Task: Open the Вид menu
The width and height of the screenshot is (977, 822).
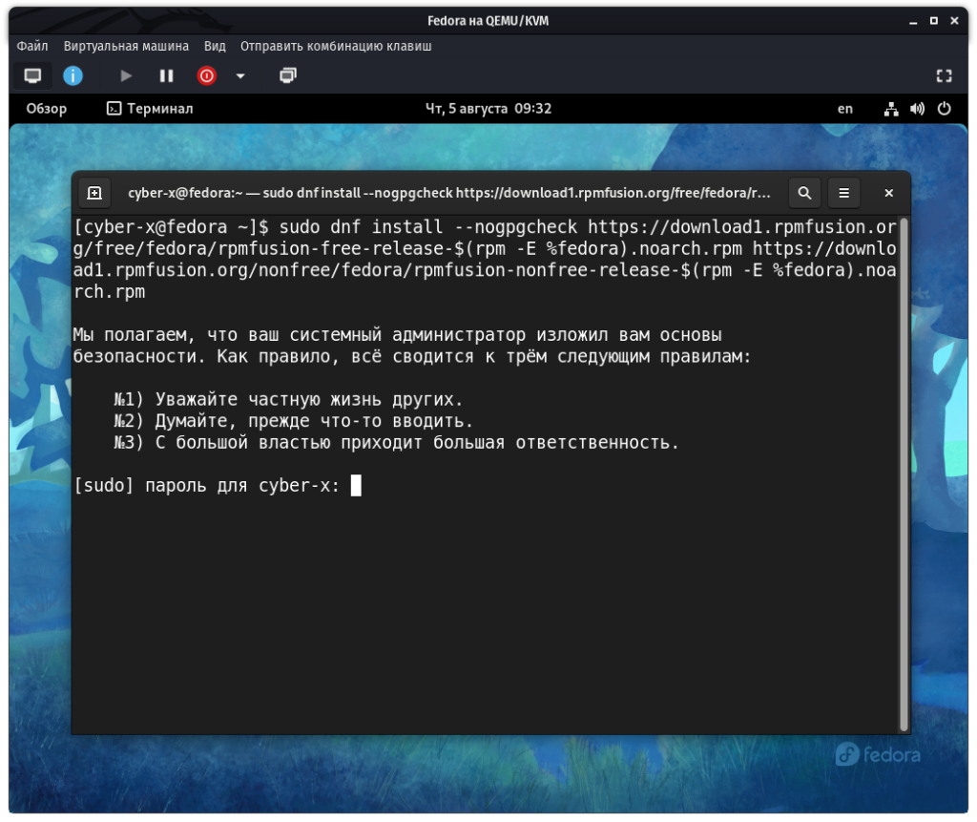Action: click(215, 46)
